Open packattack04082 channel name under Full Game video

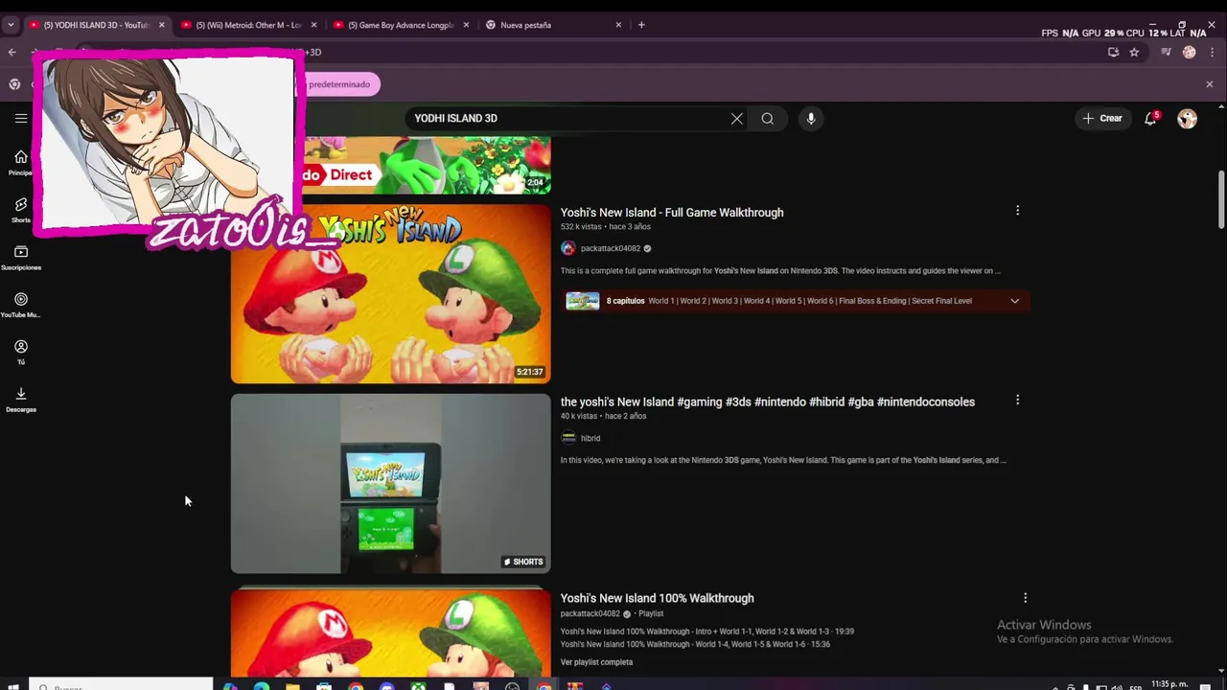coord(610,249)
